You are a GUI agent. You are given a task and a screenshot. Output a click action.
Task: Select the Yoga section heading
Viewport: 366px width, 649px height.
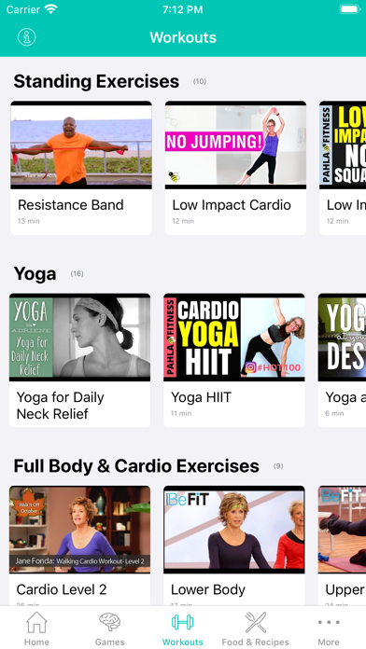[35, 273]
